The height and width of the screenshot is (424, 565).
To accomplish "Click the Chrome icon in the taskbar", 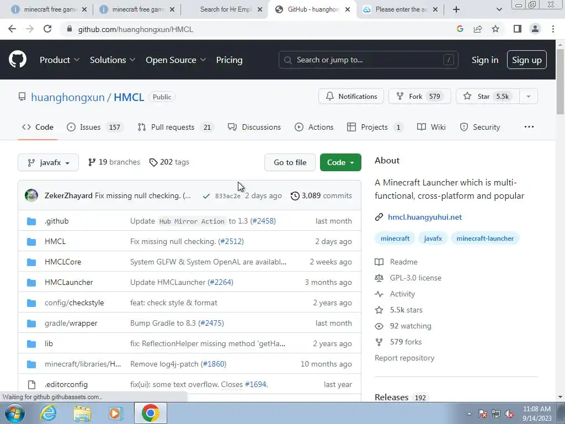I will click(x=150, y=413).
